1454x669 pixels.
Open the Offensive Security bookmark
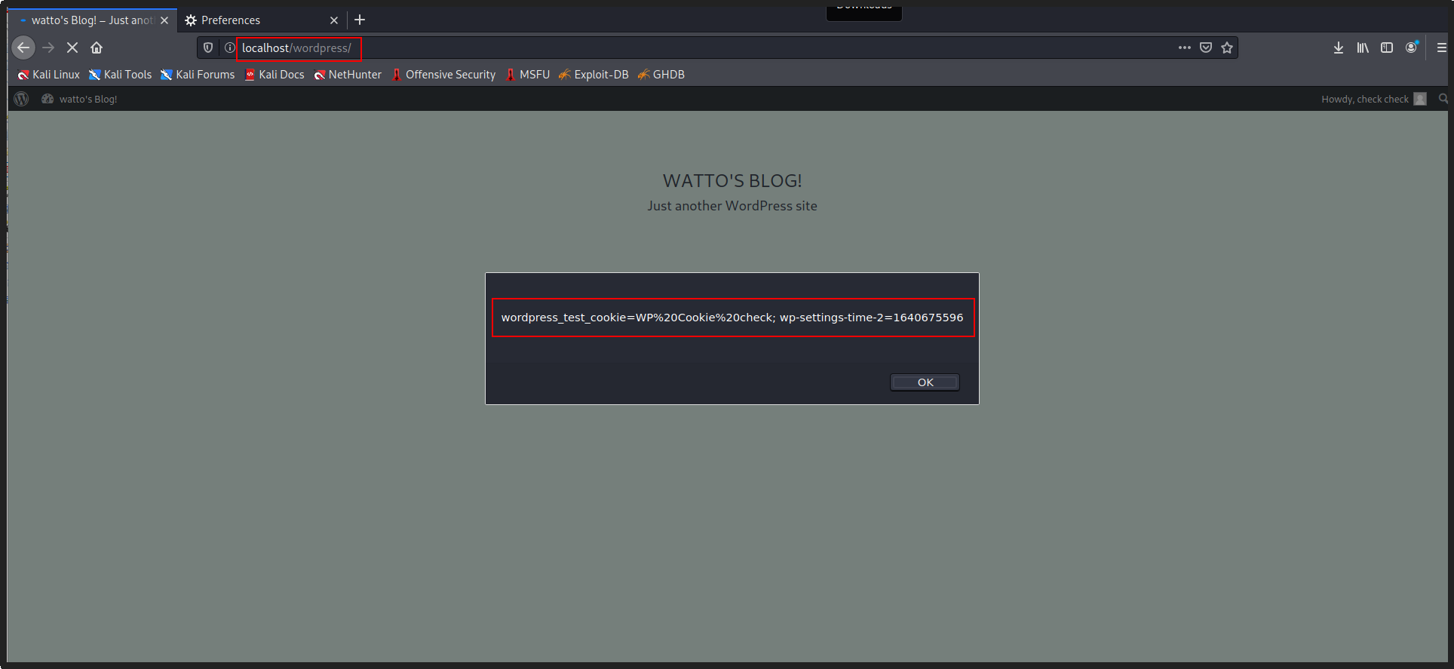coord(443,75)
